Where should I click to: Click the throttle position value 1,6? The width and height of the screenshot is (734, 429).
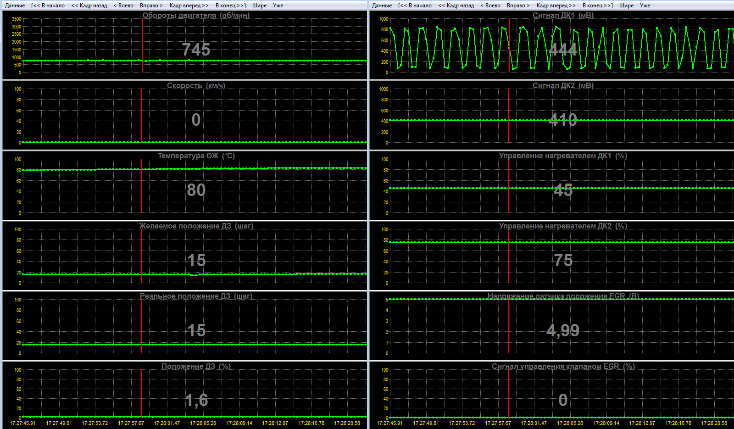pyautogui.click(x=196, y=401)
